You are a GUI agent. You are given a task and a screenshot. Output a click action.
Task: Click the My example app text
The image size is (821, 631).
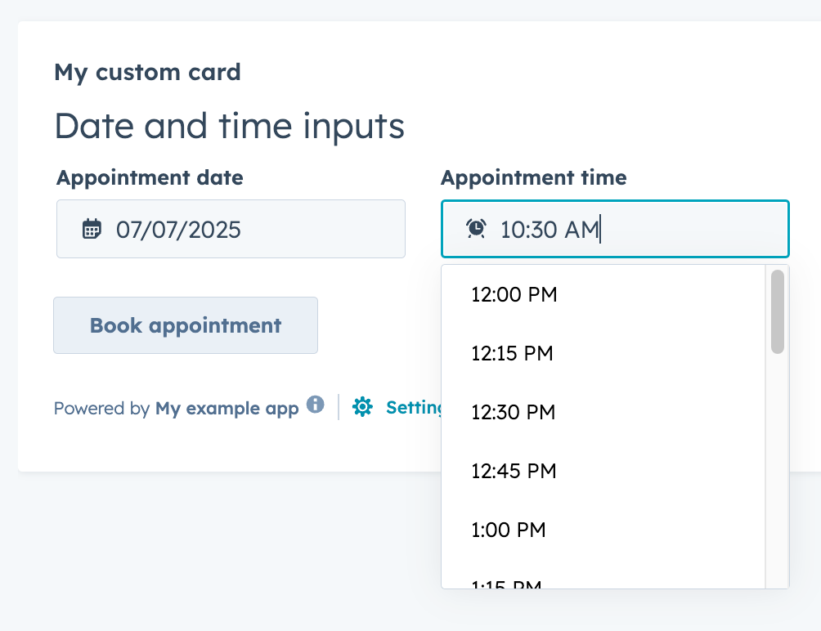pyautogui.click(x=227, y=409)
